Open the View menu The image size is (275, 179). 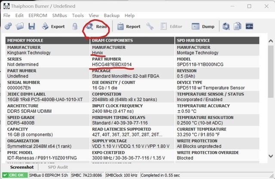click(94, 15)
